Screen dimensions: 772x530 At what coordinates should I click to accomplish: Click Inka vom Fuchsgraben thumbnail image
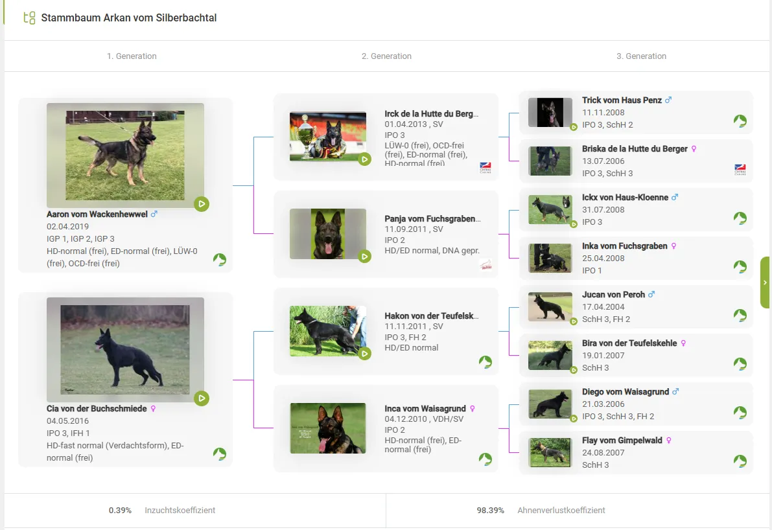point(550,257)
